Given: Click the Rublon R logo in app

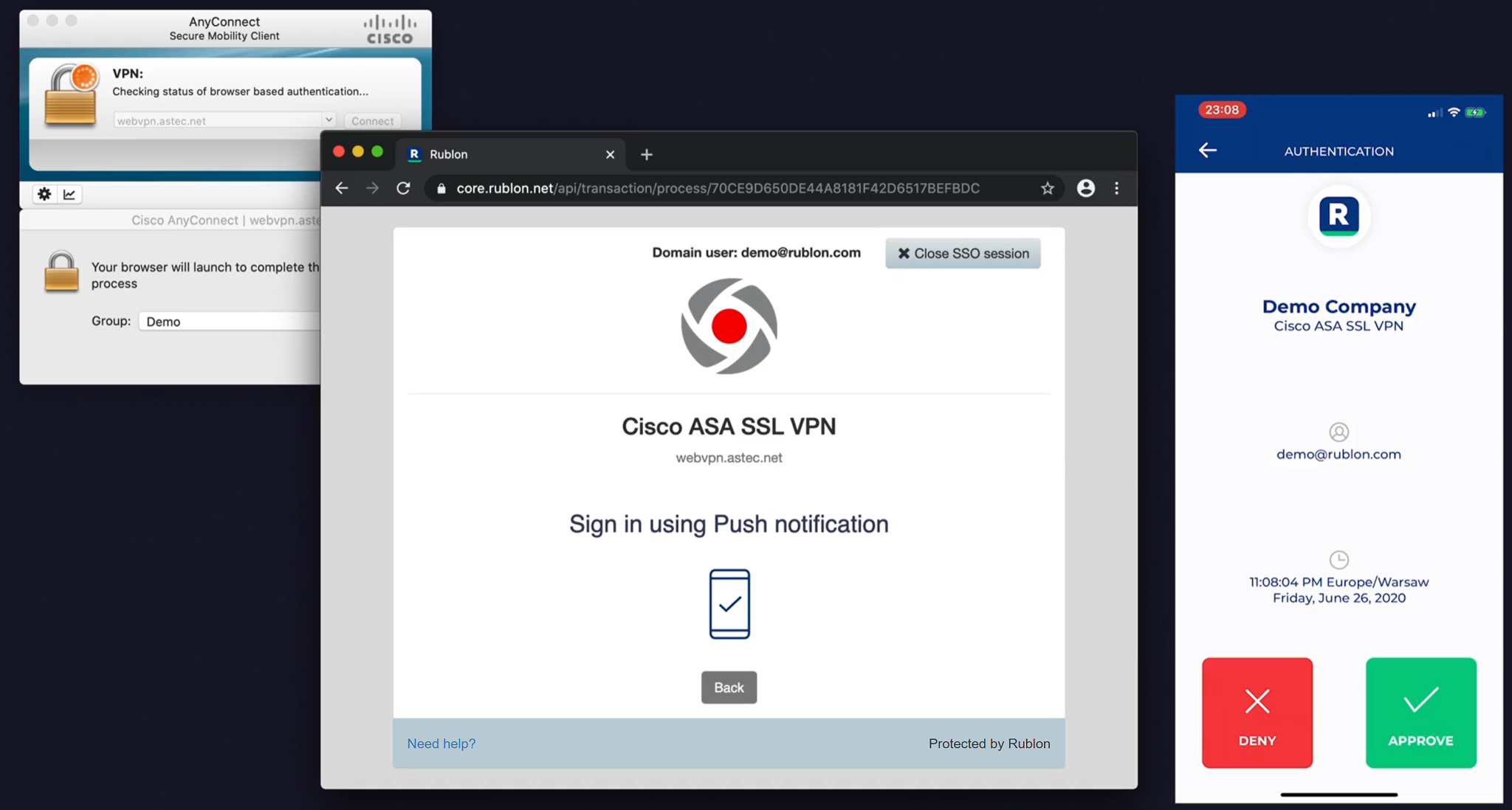Looking at the screenshot, I should (x=1339, y=216).
